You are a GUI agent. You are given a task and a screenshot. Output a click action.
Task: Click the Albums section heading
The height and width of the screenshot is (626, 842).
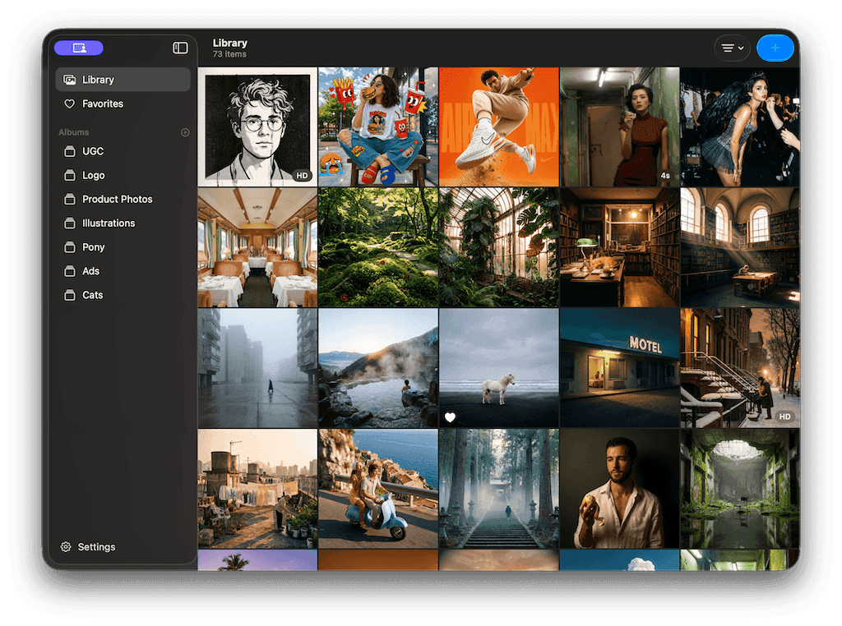pyautogui.click(x=73, y=132)
